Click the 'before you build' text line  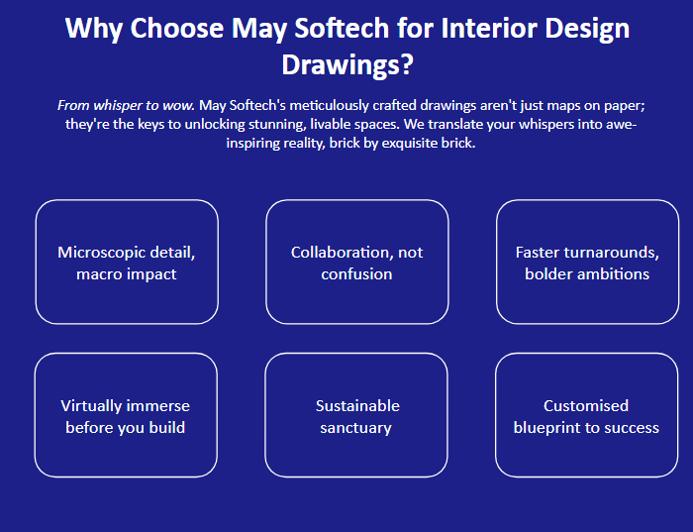point(126,427)
